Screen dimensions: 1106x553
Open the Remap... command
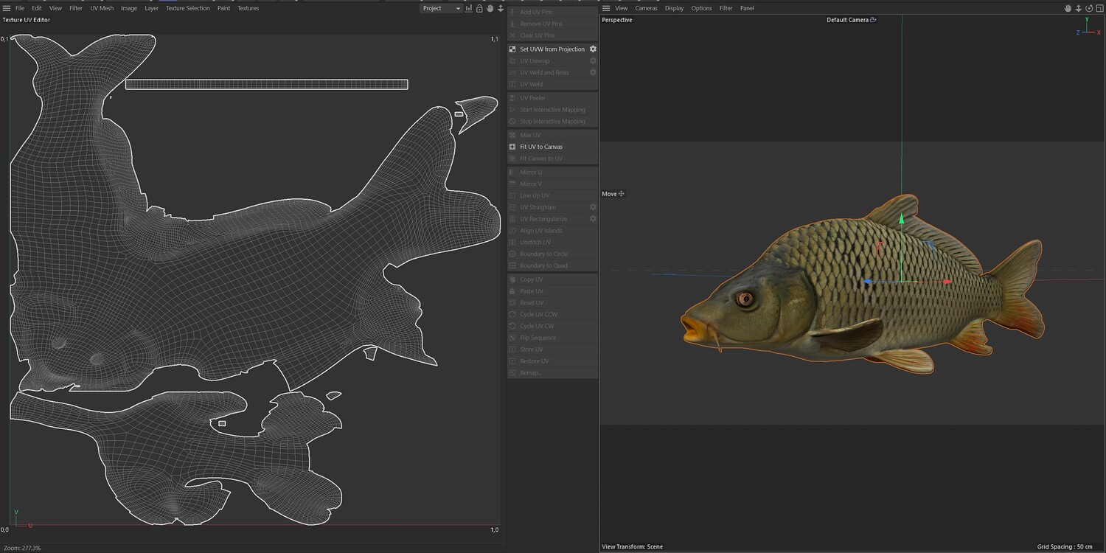point(553,373)
